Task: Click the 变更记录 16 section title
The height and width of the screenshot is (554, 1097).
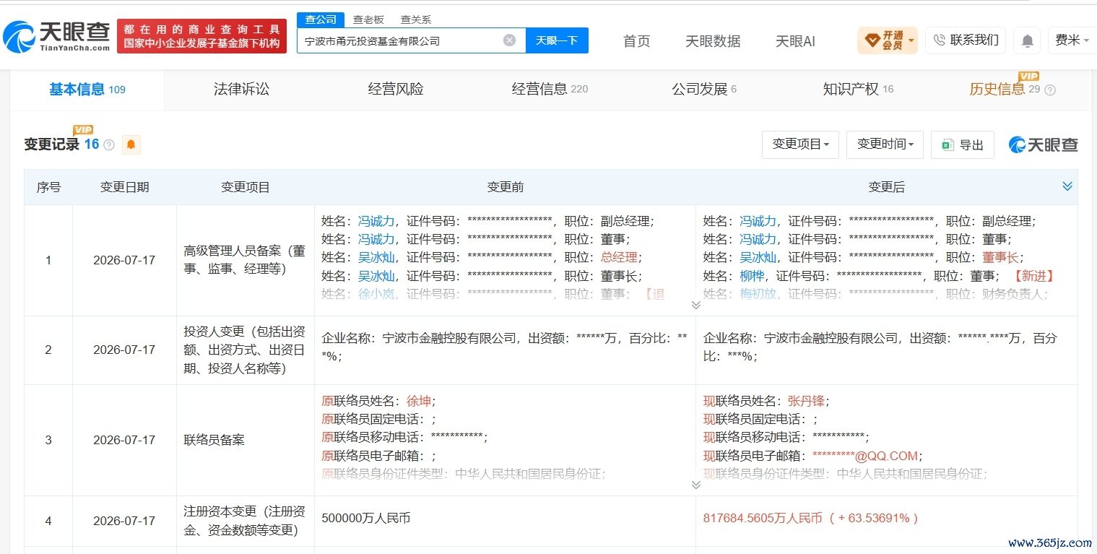Action: coord(61,144)
